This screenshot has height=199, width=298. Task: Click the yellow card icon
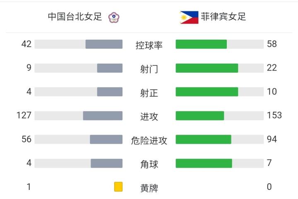coord(118,187)
